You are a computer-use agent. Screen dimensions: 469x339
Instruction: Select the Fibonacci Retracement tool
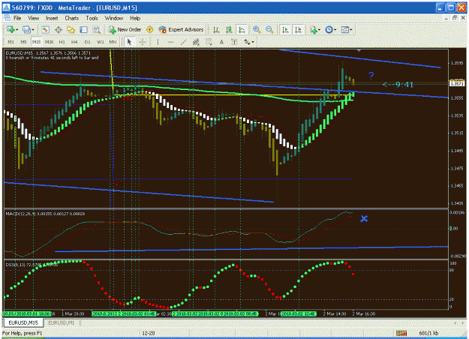pos(209,42)
